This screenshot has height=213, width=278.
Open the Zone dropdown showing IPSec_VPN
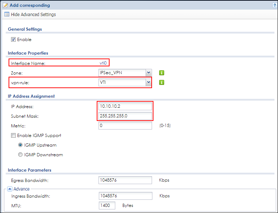[125, 73]
